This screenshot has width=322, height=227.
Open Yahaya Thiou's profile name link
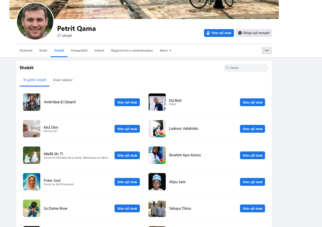(180, 208)
